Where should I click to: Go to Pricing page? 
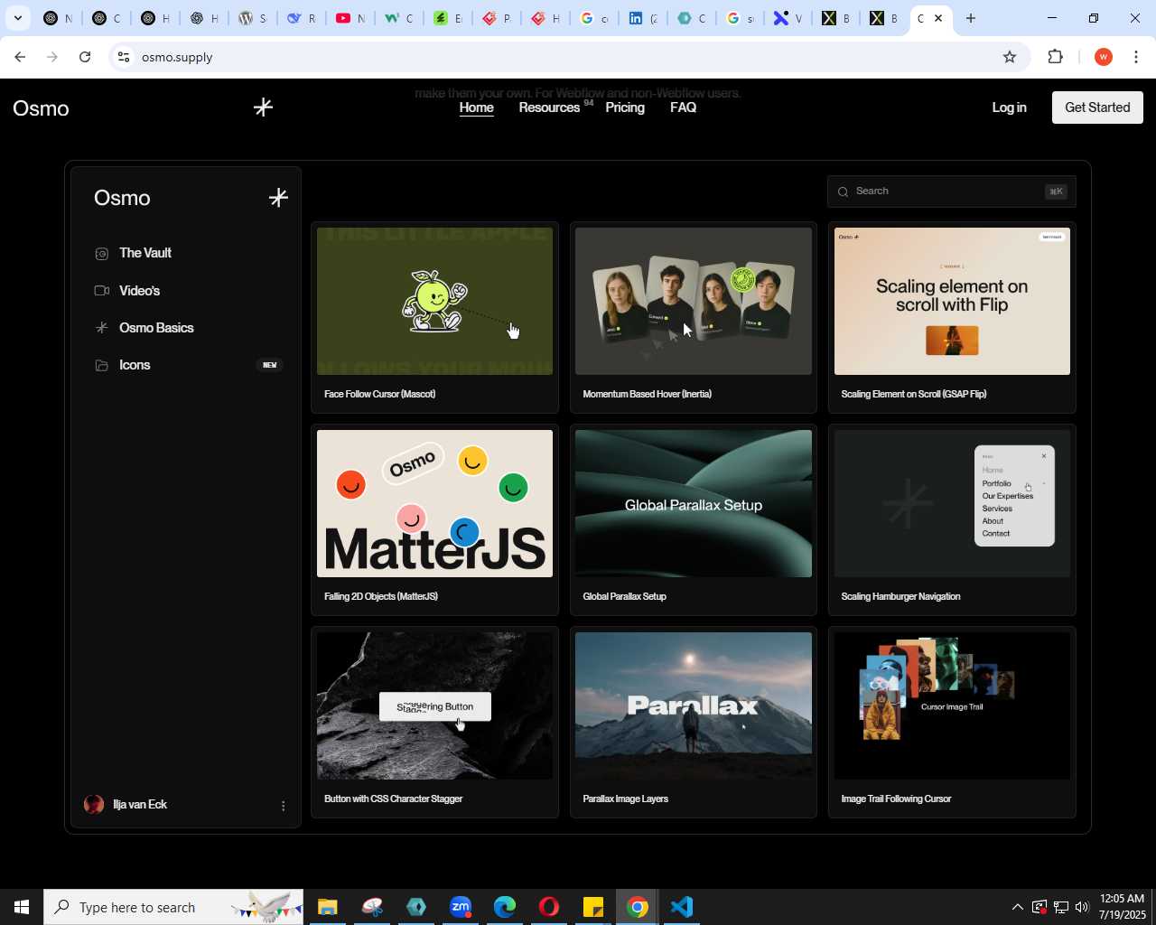point(625,107)
